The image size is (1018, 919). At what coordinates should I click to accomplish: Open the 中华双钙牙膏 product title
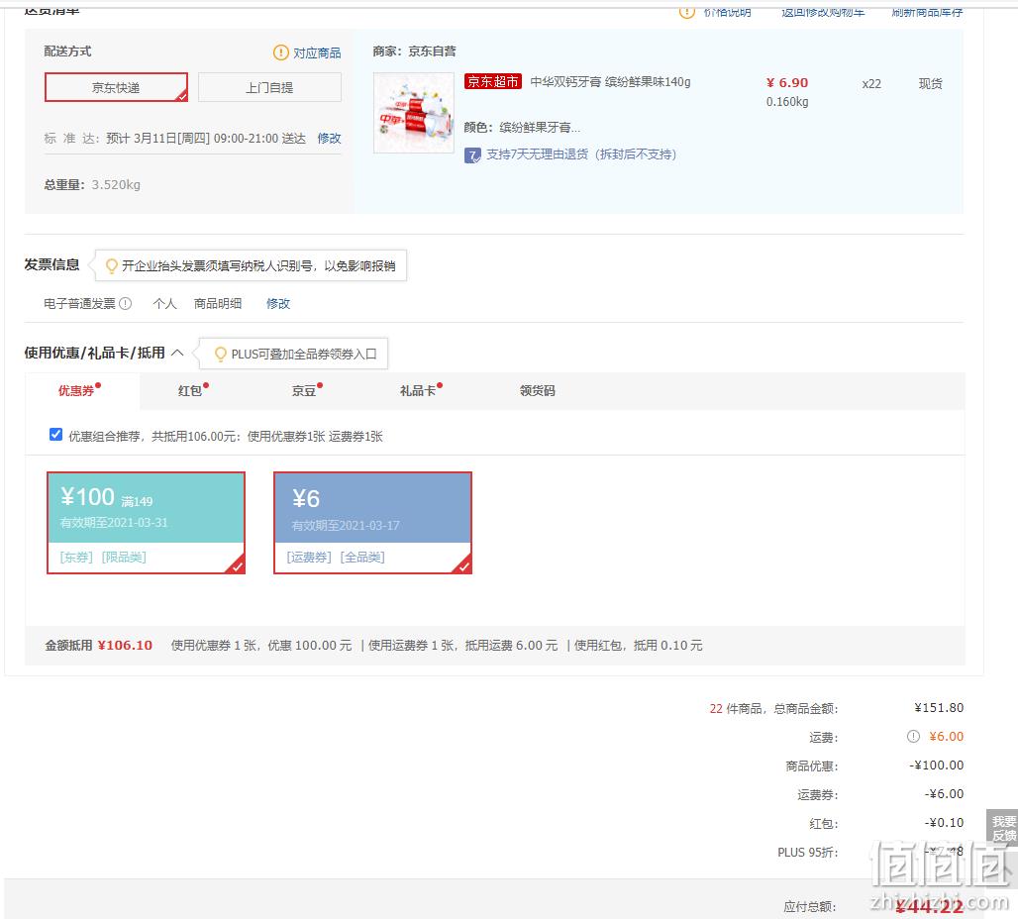coord(610,82)
